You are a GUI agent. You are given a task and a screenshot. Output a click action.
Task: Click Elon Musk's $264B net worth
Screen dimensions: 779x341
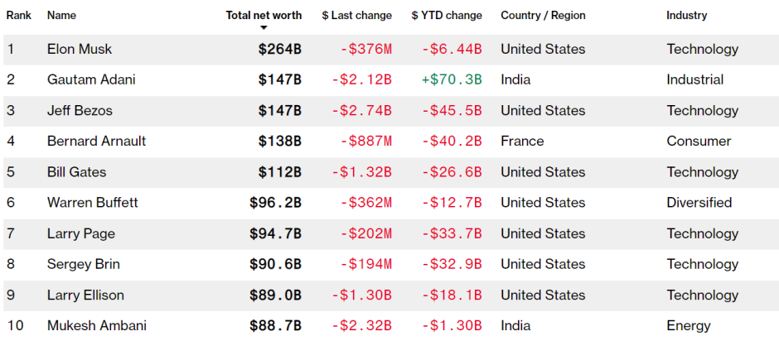(279, 50)
